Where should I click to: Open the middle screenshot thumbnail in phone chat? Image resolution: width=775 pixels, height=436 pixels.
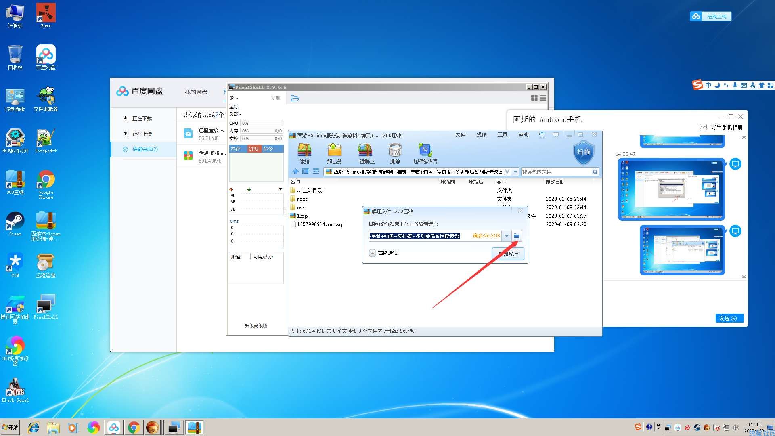click(671, 189)
